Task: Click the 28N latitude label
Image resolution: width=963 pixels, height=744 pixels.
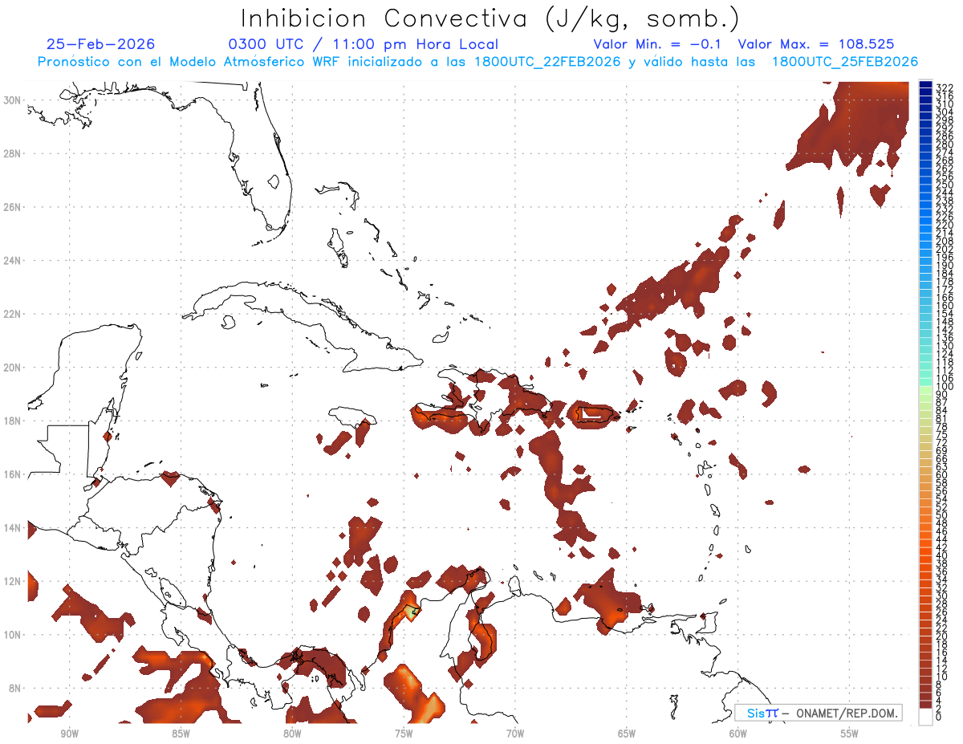Action: click(x=13, y=152)
